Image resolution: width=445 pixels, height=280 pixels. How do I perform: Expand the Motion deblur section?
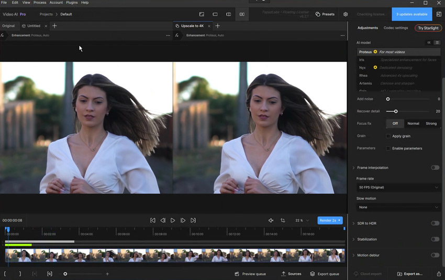[x=353, y=255]
